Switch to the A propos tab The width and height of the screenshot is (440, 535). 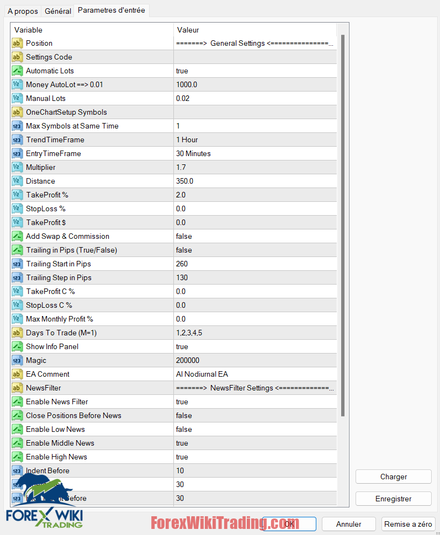[x=23, y=11]
